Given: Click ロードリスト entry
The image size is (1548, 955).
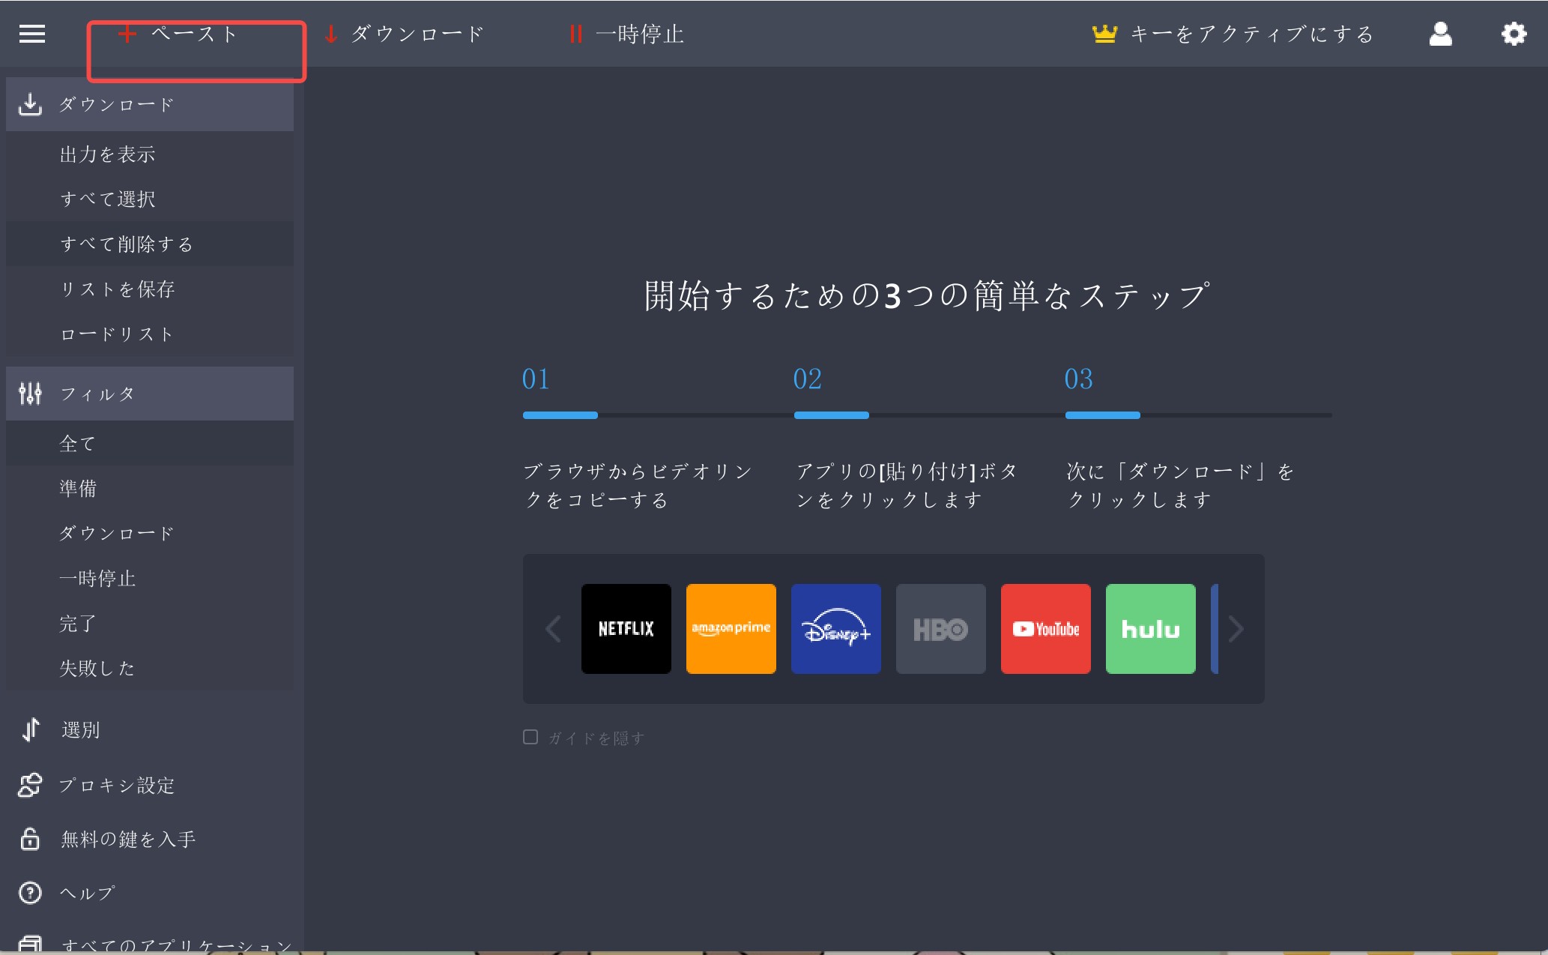Looking at the screenshot, I should (150, 334).
